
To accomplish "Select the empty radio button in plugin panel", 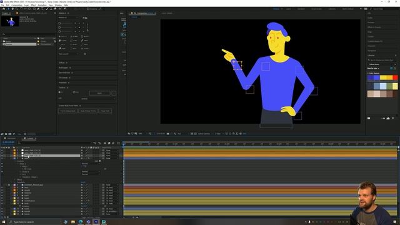I will pyautogui.click(x=74, y=92).
